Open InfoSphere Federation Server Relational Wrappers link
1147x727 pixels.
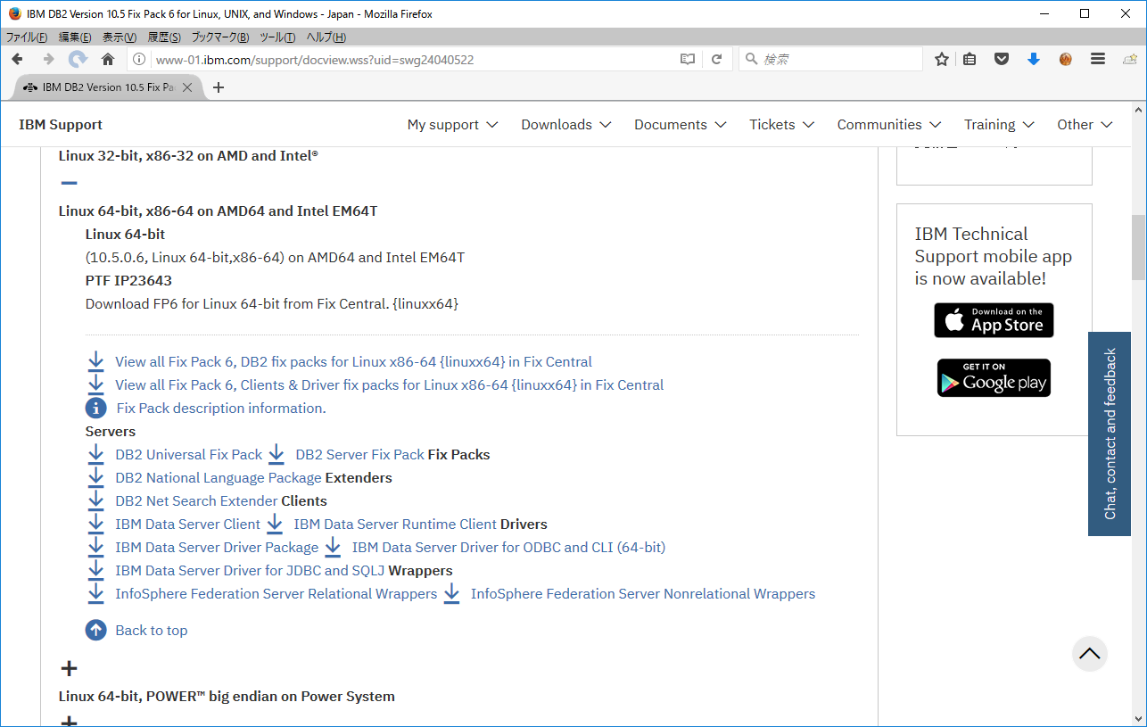276,593
